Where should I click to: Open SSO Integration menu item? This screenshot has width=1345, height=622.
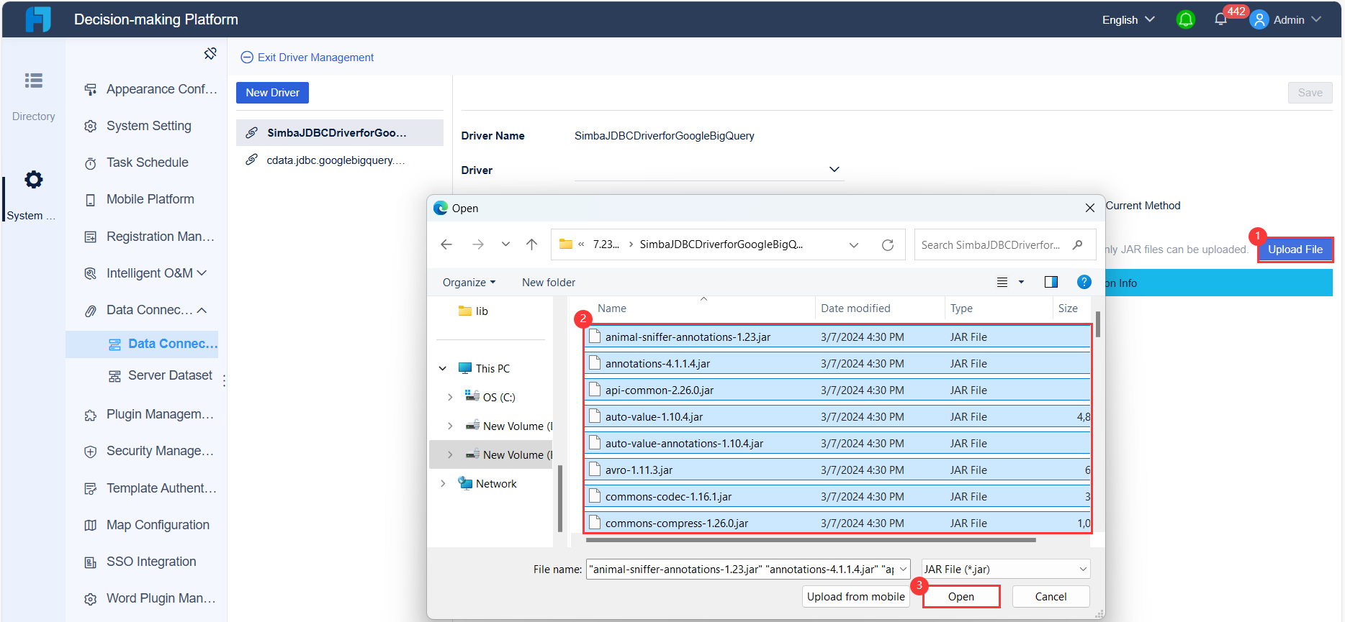point(140,562)
